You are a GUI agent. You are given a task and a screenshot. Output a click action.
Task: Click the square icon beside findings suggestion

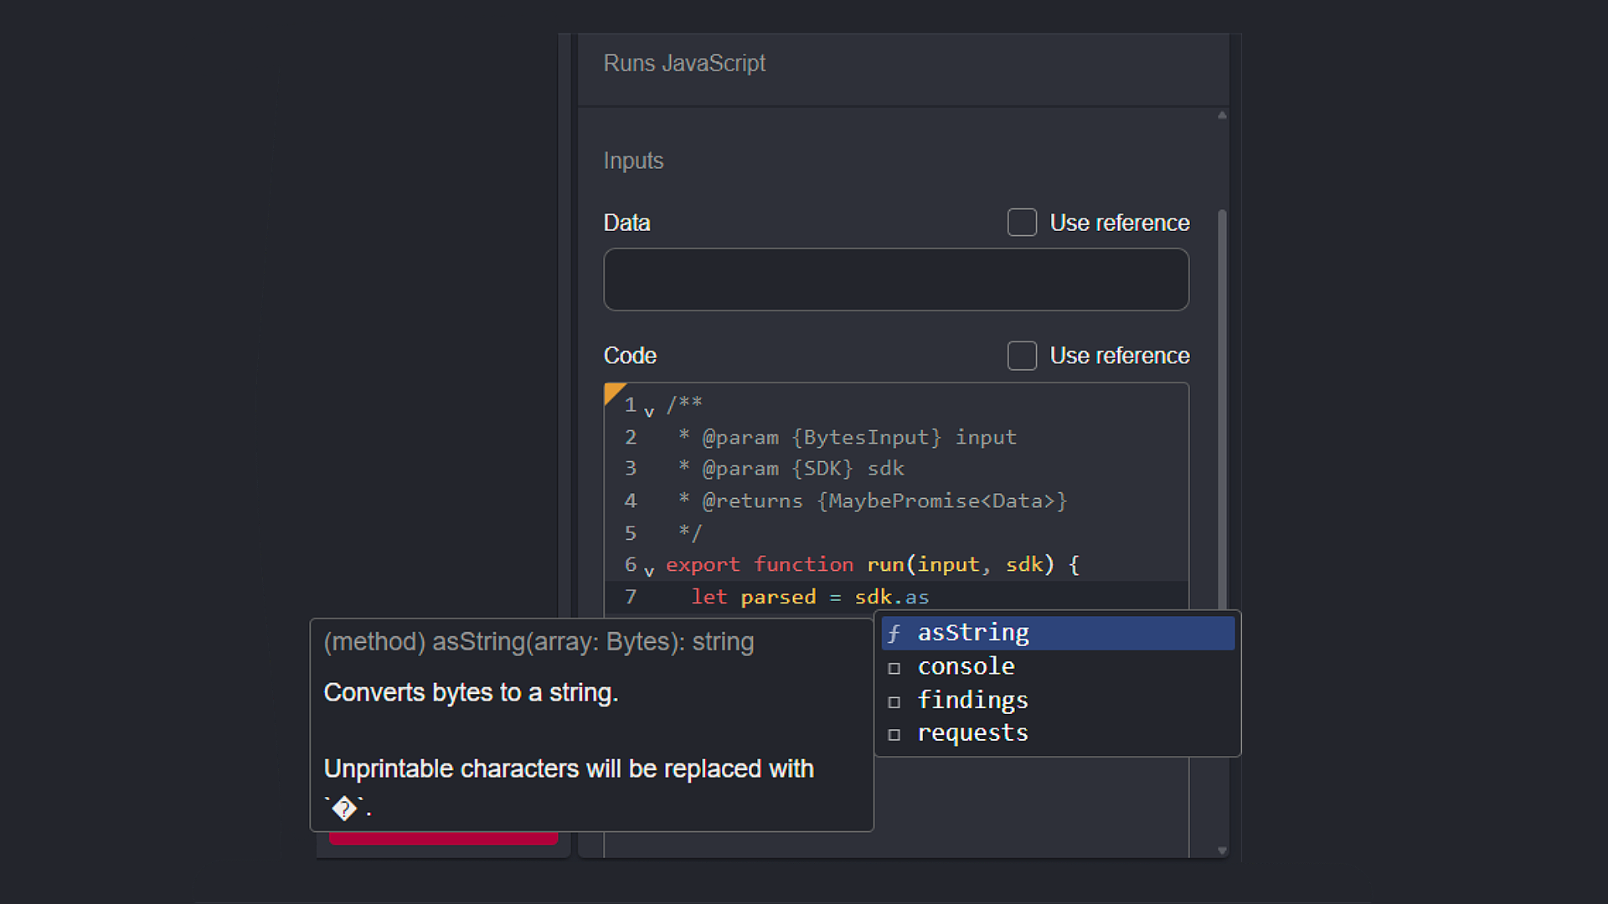tap(895, 701)
